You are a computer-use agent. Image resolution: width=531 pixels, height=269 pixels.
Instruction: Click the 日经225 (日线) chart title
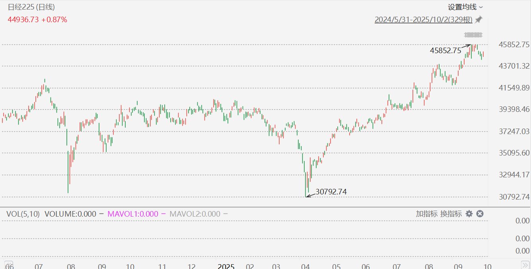[x=31, y=7]
